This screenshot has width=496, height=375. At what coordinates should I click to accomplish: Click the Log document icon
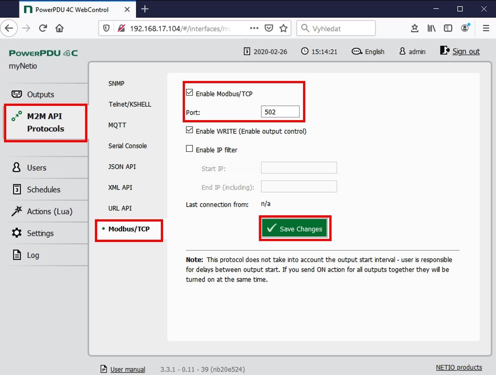[17, 255]
